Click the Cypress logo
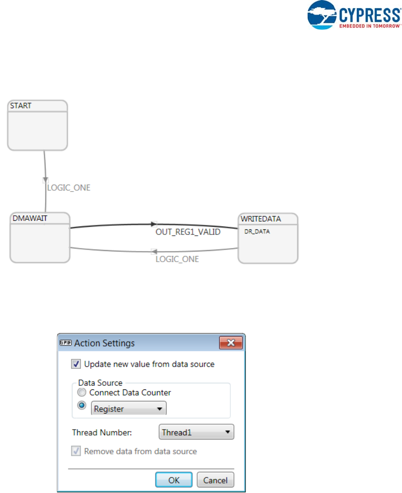 354,15
